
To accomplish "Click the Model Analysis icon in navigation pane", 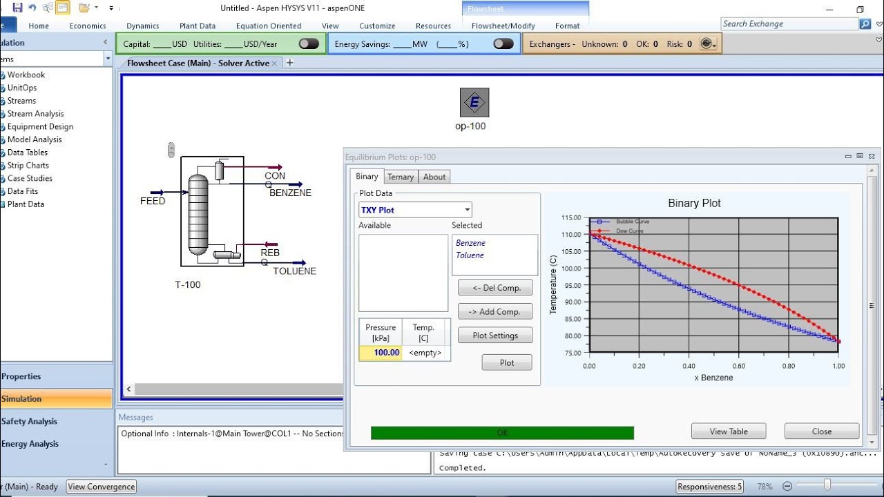I will [2, 140].
